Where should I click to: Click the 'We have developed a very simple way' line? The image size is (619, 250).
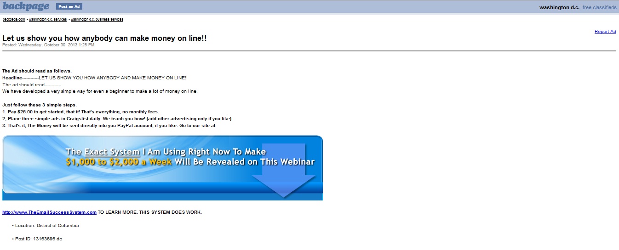point(100,91)
